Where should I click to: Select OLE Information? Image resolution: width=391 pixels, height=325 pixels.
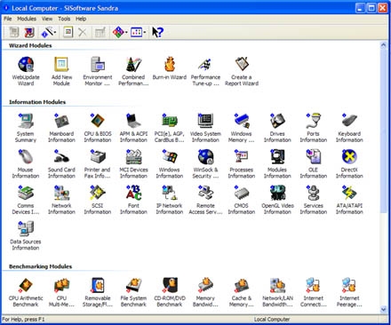[x=314, y=163]
